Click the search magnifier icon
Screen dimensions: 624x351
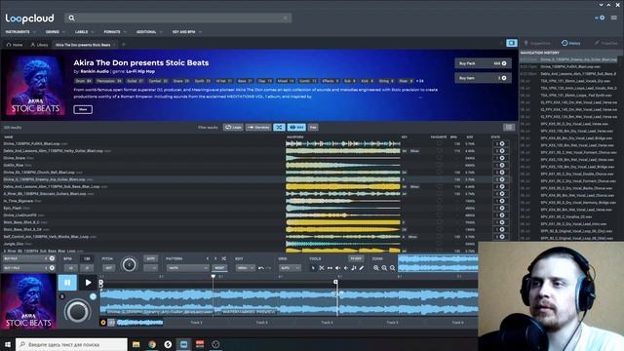click(x=71, y=18)
